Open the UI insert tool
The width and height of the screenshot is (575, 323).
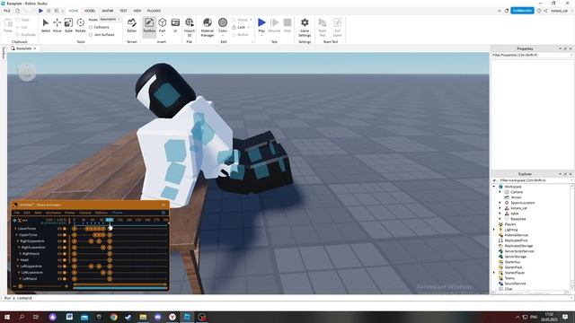[x=175, y=26]
